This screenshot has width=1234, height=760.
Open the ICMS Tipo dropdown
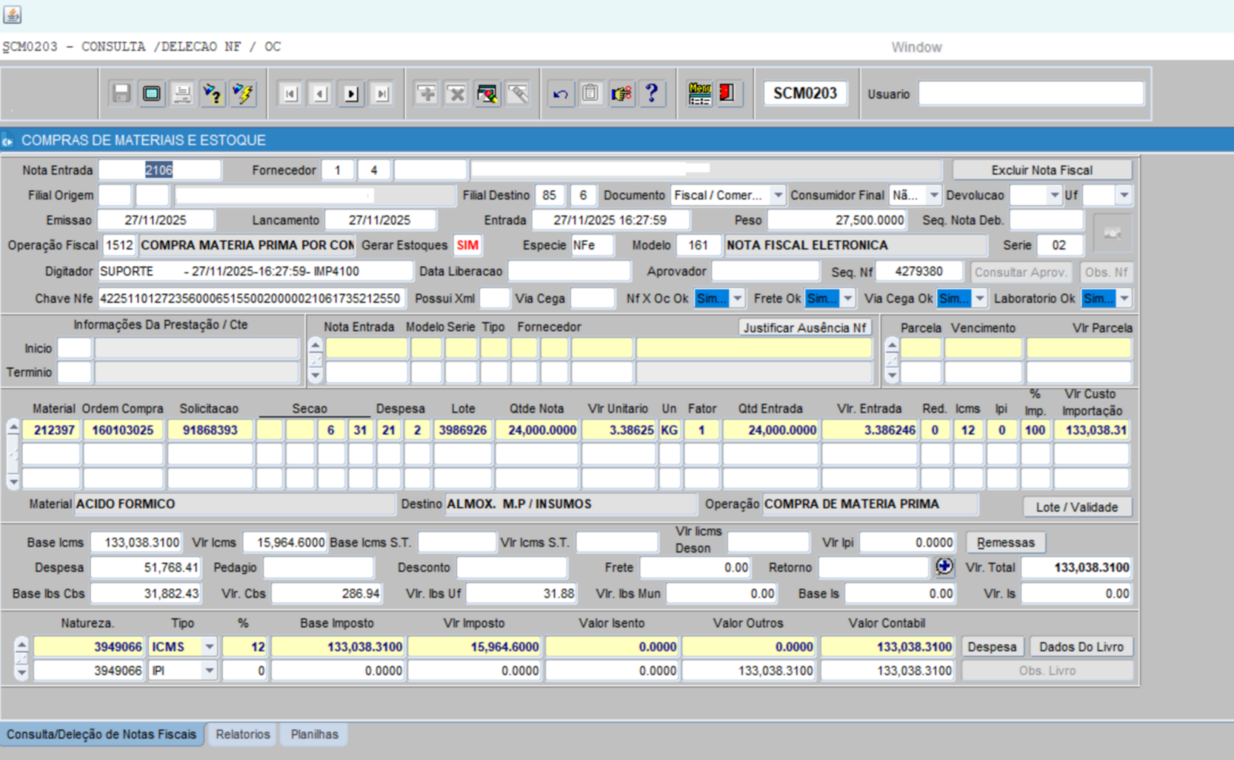(x=209, y=647)
